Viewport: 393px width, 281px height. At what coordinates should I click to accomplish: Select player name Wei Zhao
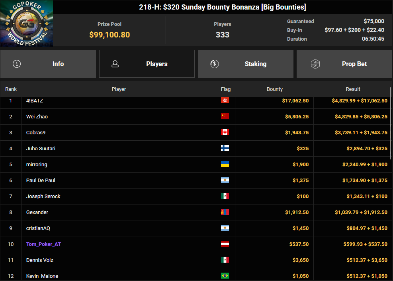click(37, 117)
